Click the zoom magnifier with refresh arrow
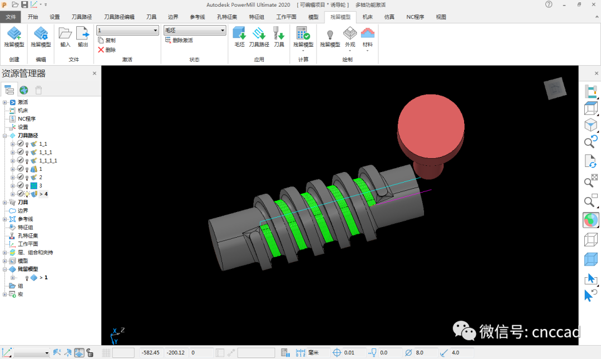This screenshot has height=359, width=601. (x=590, y=142)
